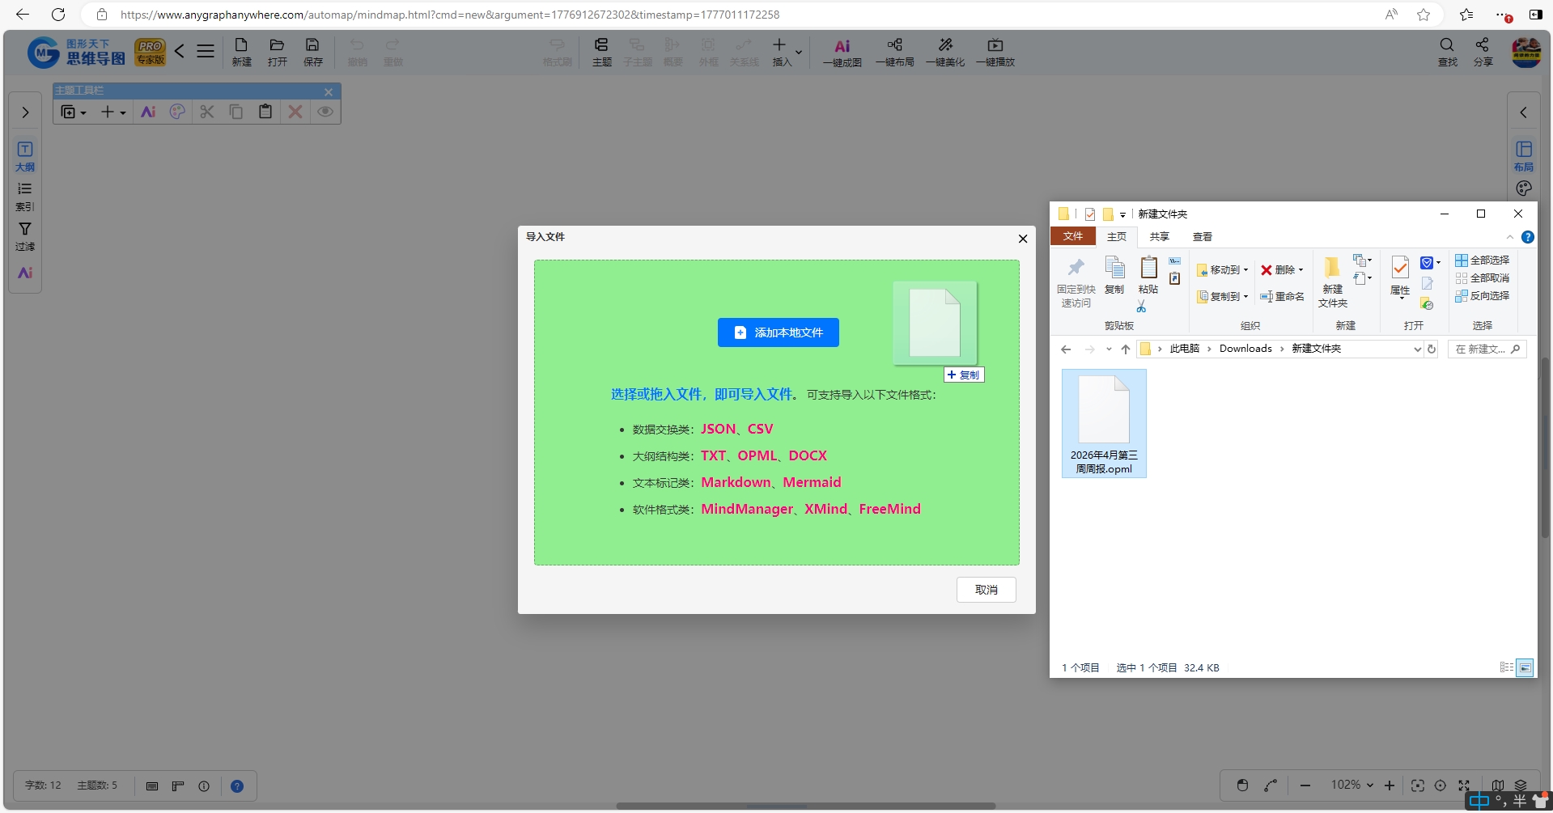Switch to the 查看 tab in Explorer
The width and height of the screenshot is (1553, 813).
(x=1203, y=236)
